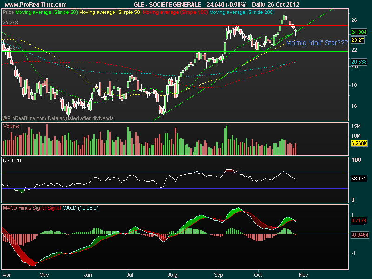372x279 pixels.
Task: Click the green 24.304 value box
Action: click(x=359, y=32)
